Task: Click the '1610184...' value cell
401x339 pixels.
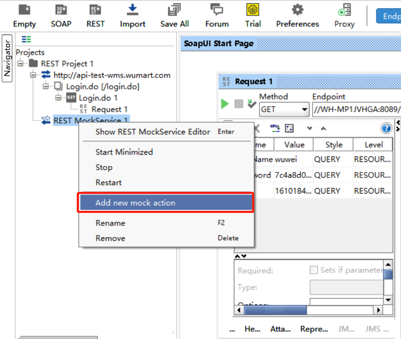Action: click(x=294, y=191)
